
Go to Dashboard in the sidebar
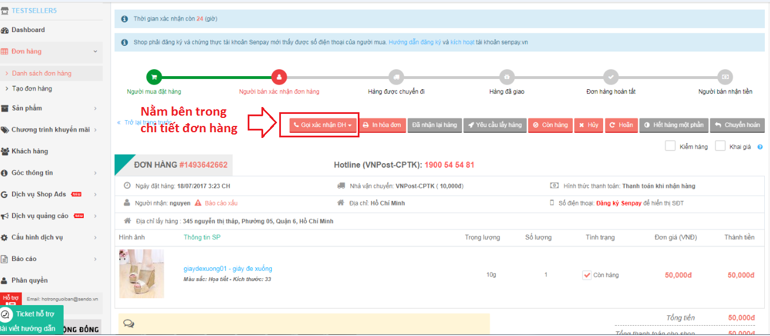click(28, 30)
